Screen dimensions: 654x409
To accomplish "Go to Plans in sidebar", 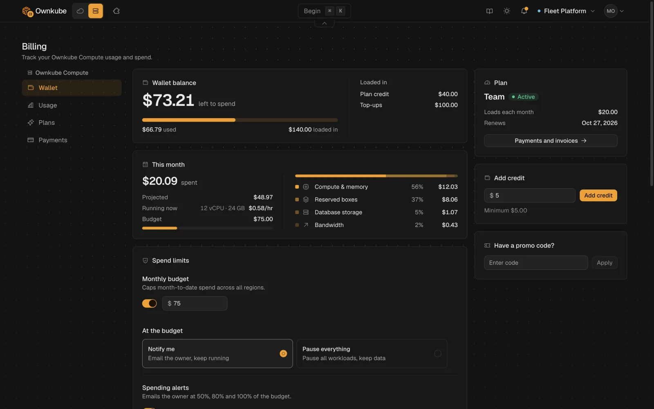I will pos(72,123).
